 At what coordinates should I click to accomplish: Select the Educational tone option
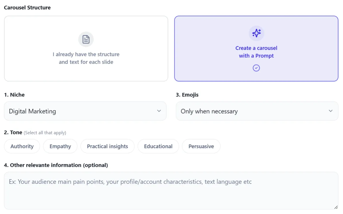[x=158, y=146]
